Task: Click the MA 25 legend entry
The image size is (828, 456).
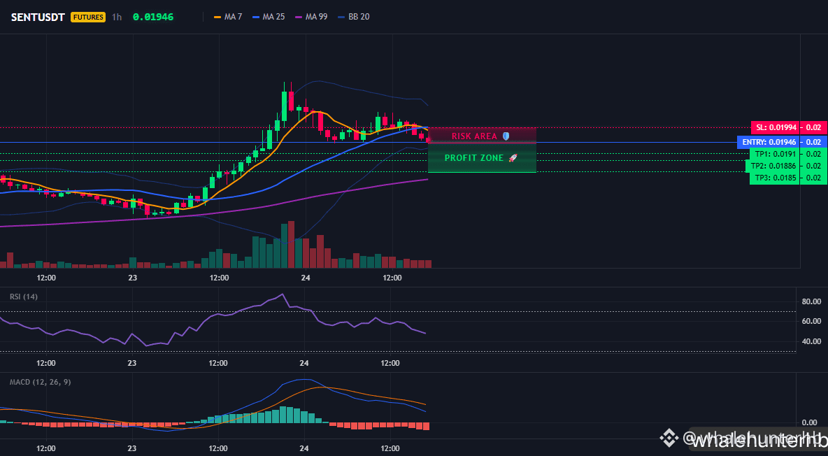Action: (x=269, y=17)
